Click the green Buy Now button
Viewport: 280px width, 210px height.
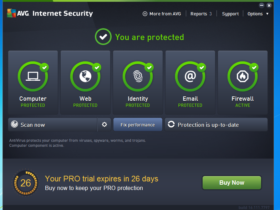click(x=232, y=182)
